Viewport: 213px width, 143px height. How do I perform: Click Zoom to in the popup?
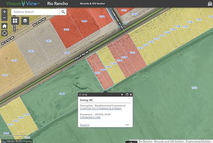click(x=84, y=125)
